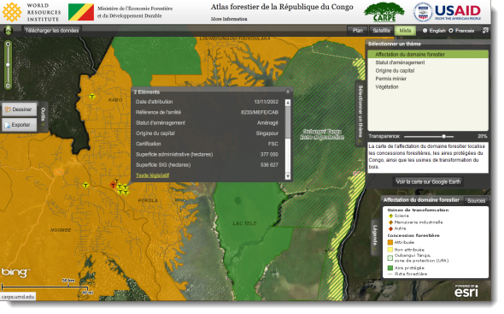Click the Superficie SIG (hectares) row

click(x=207, y=165)
